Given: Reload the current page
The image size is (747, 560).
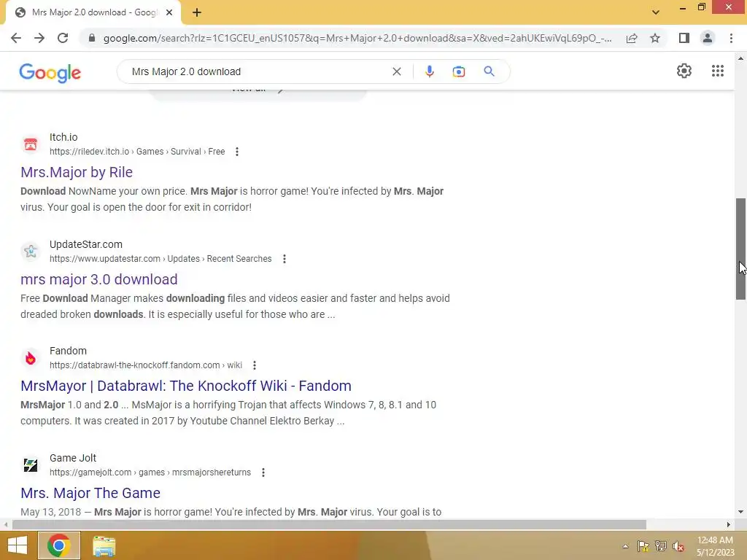Looking at the screenshot, I should (x=63, y=38).
